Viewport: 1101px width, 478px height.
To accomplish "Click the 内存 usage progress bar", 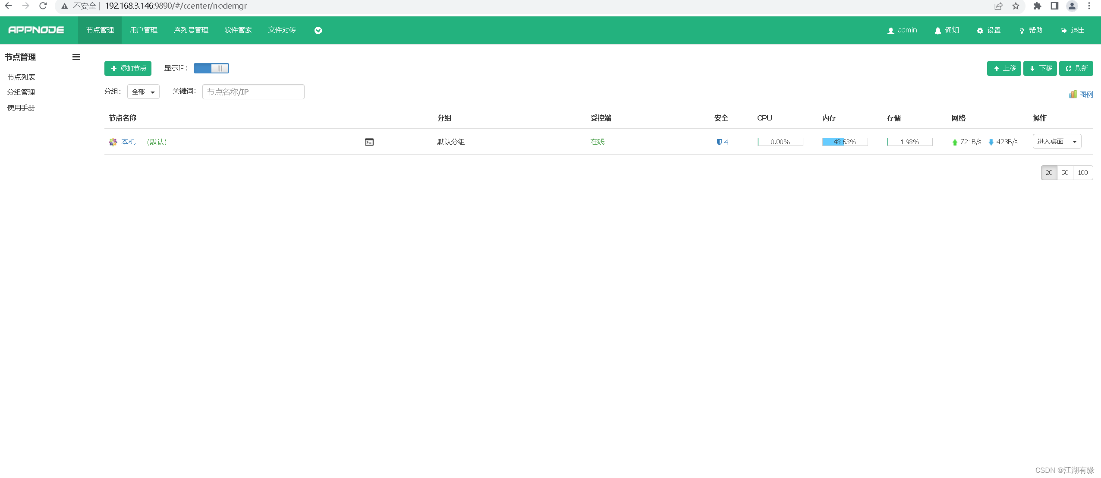I will [x=845, y=142].
